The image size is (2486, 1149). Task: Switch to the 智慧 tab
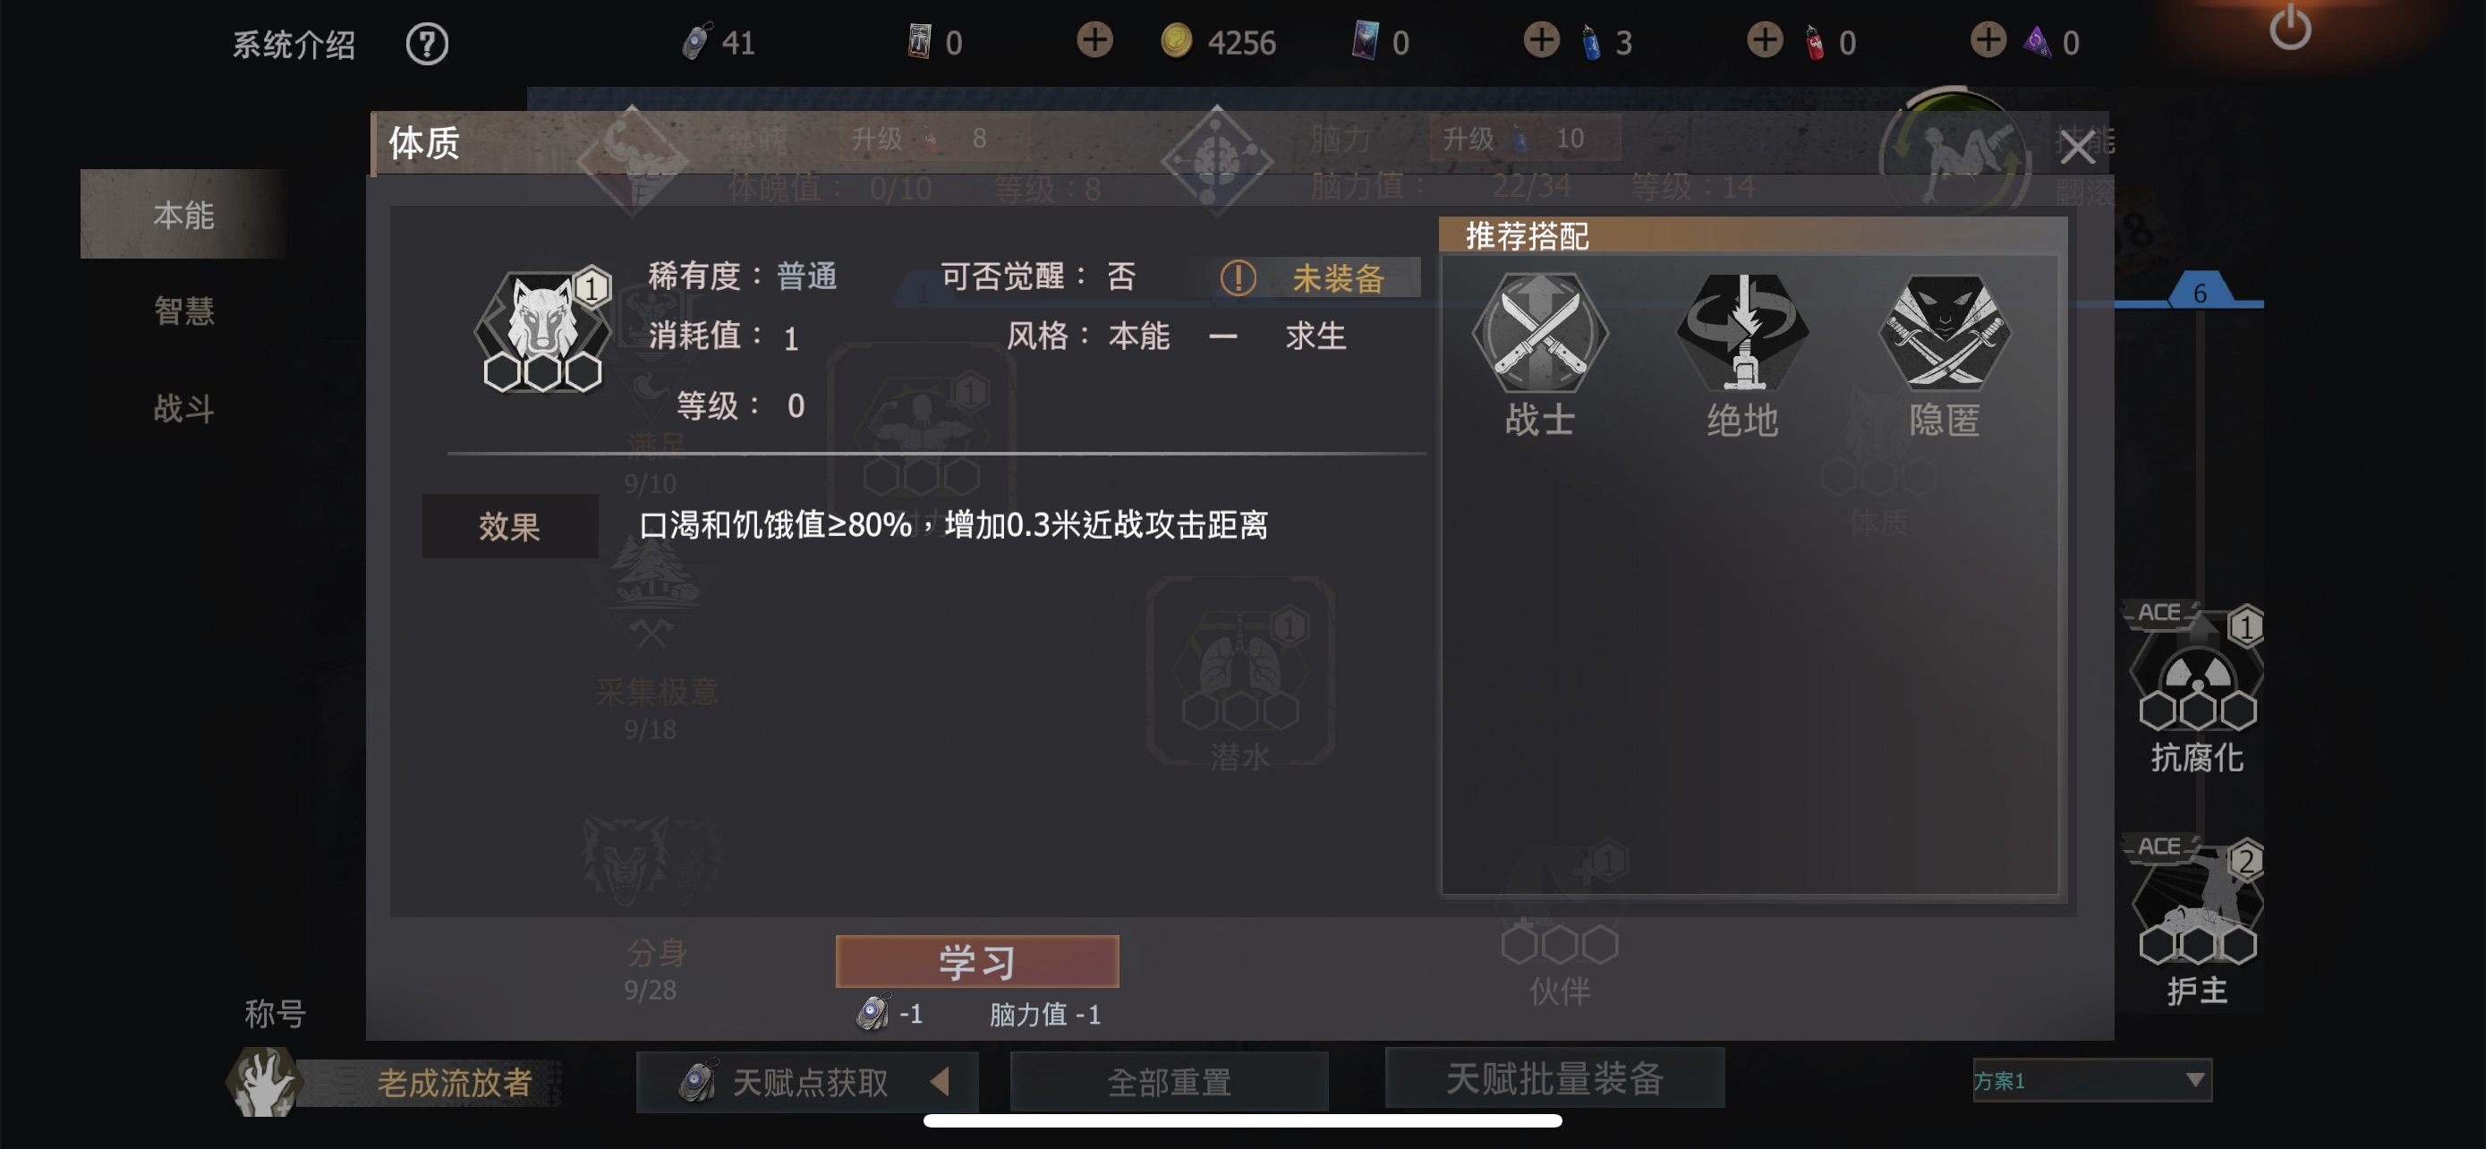183,311
